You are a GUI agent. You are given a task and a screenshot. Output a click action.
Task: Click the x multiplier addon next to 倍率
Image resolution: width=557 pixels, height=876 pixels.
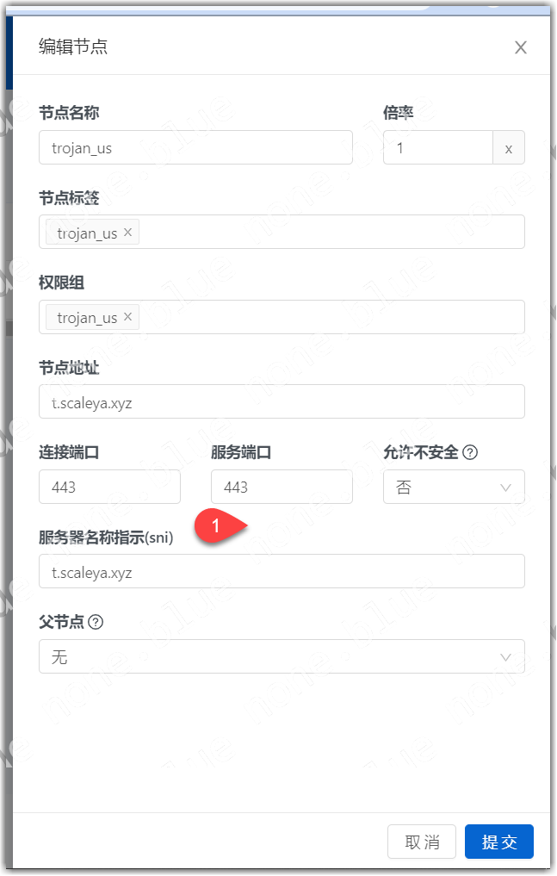(509, 147)
